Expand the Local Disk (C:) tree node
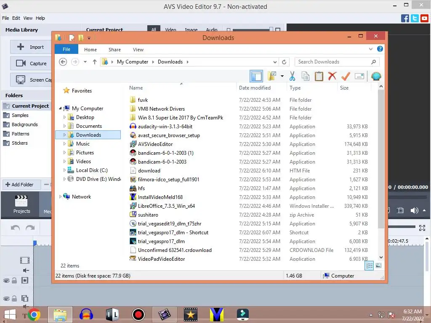 (64, 170)
